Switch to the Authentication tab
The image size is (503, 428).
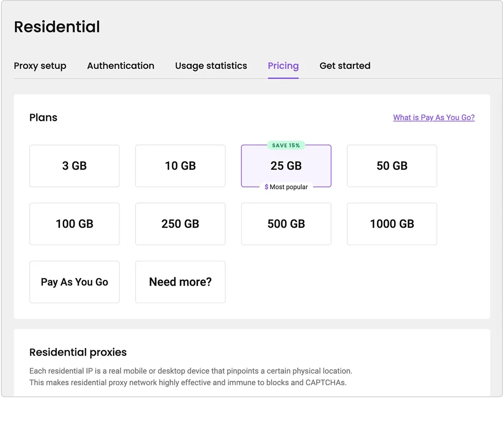coord(121,66)
